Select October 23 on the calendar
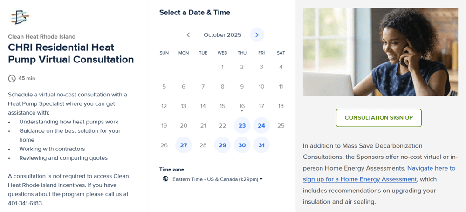 (242, 125)
